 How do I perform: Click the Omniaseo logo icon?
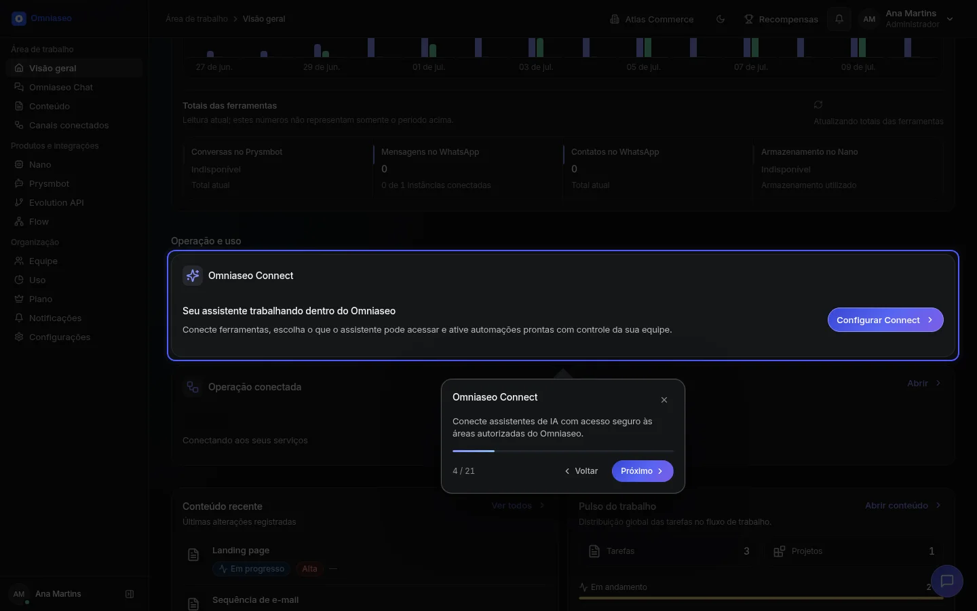(x=19, y=18)
